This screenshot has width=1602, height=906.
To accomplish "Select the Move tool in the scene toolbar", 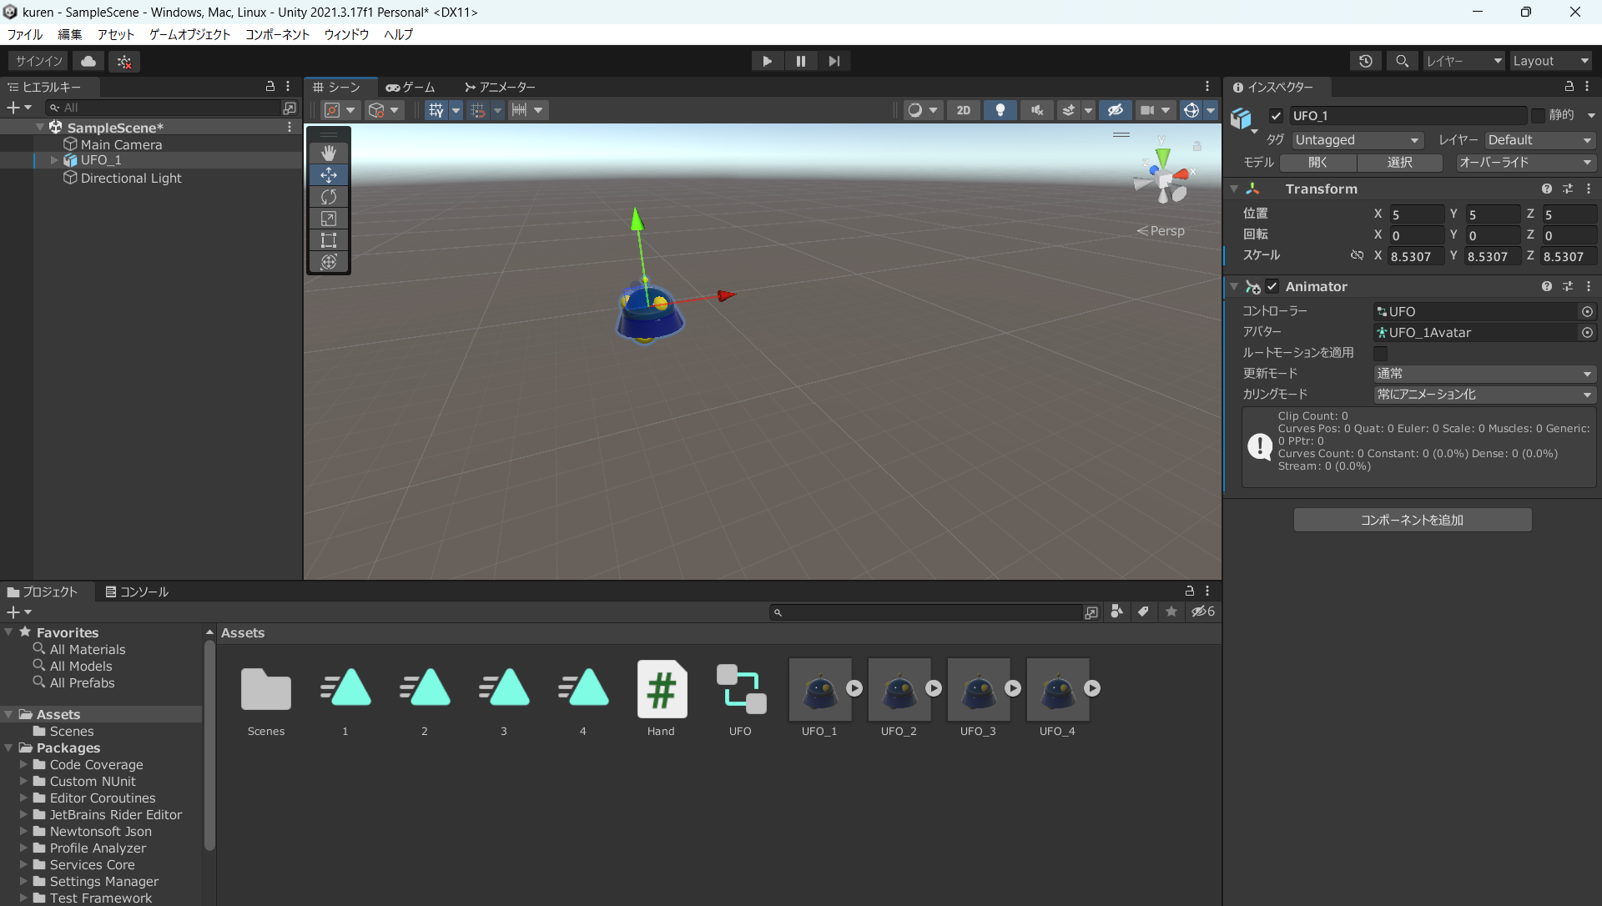I will 329,175.
